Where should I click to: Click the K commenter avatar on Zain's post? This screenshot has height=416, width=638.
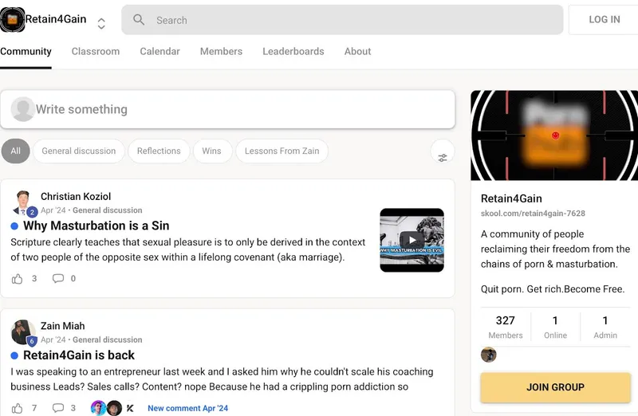[x=130, y=408]
